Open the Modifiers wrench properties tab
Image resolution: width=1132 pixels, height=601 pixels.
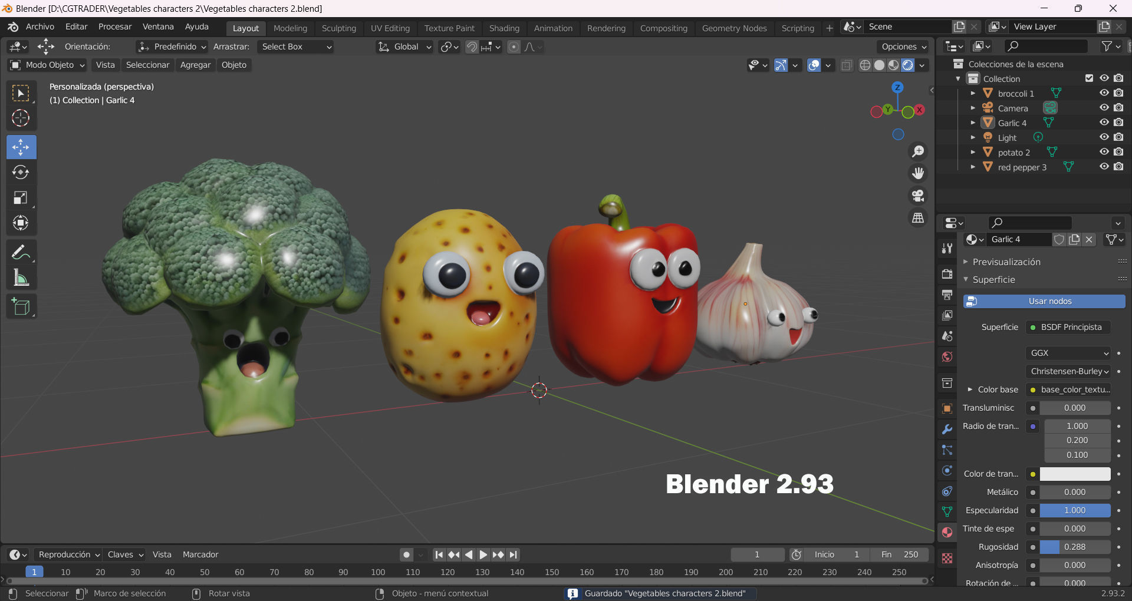point(947,429)
